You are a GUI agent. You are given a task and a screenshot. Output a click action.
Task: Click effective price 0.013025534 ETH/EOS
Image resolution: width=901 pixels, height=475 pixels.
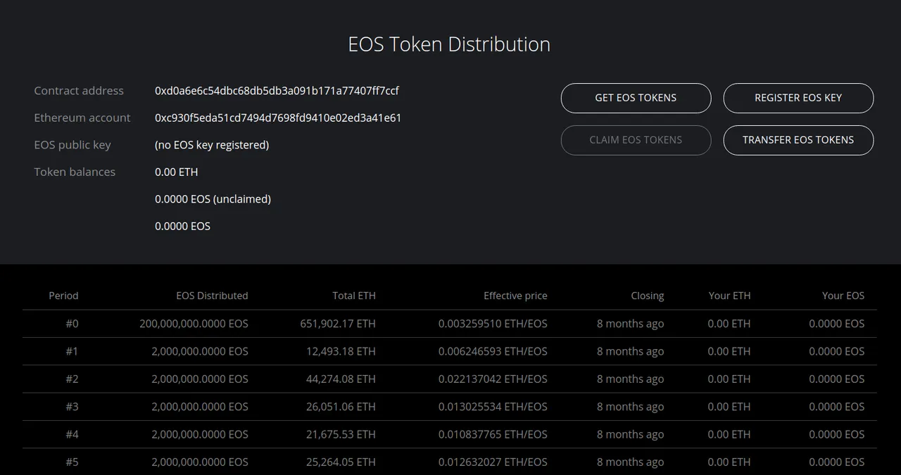tap(493, 407)
